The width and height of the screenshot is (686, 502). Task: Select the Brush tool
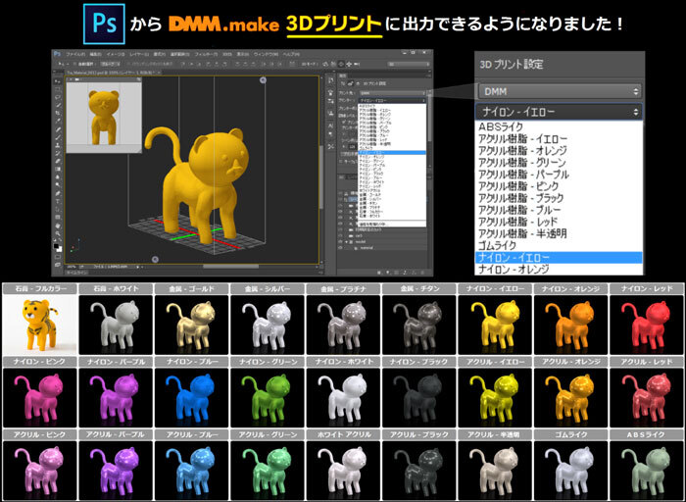(x=58, y=136)
